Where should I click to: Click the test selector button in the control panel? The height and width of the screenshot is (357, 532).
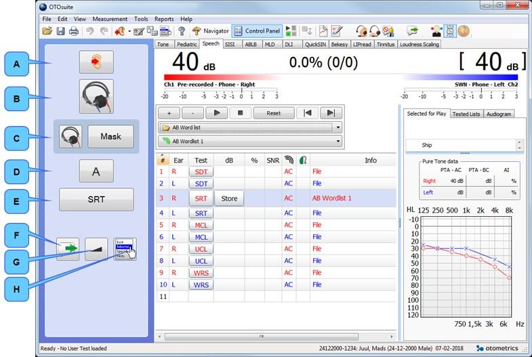[125, 249]
